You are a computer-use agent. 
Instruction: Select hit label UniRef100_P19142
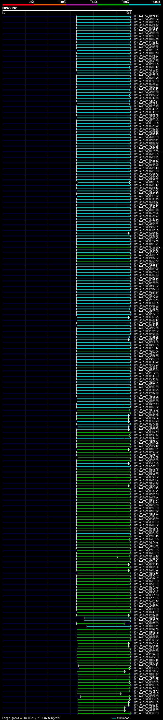(x=146, y=90)
